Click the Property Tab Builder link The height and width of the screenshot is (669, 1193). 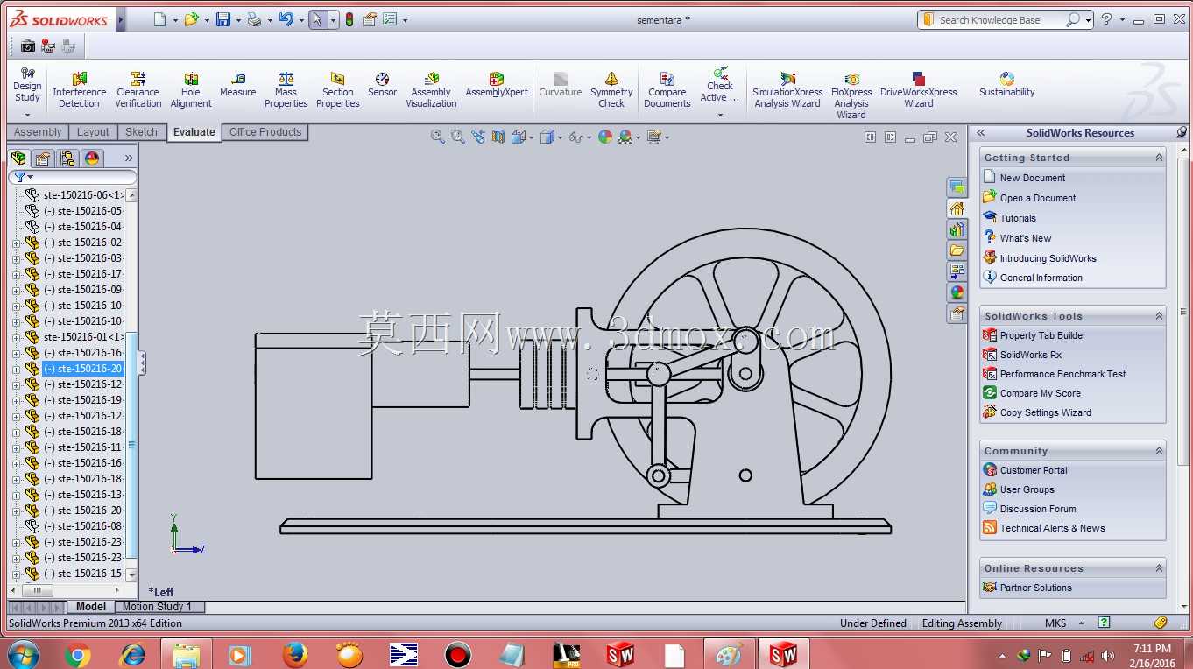(x=1042, y=335)
